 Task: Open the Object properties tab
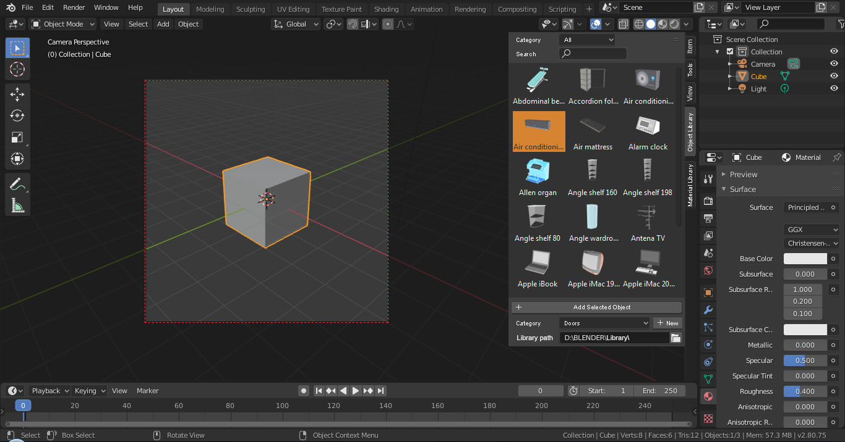pyautogui.click(x=708, y=292)
